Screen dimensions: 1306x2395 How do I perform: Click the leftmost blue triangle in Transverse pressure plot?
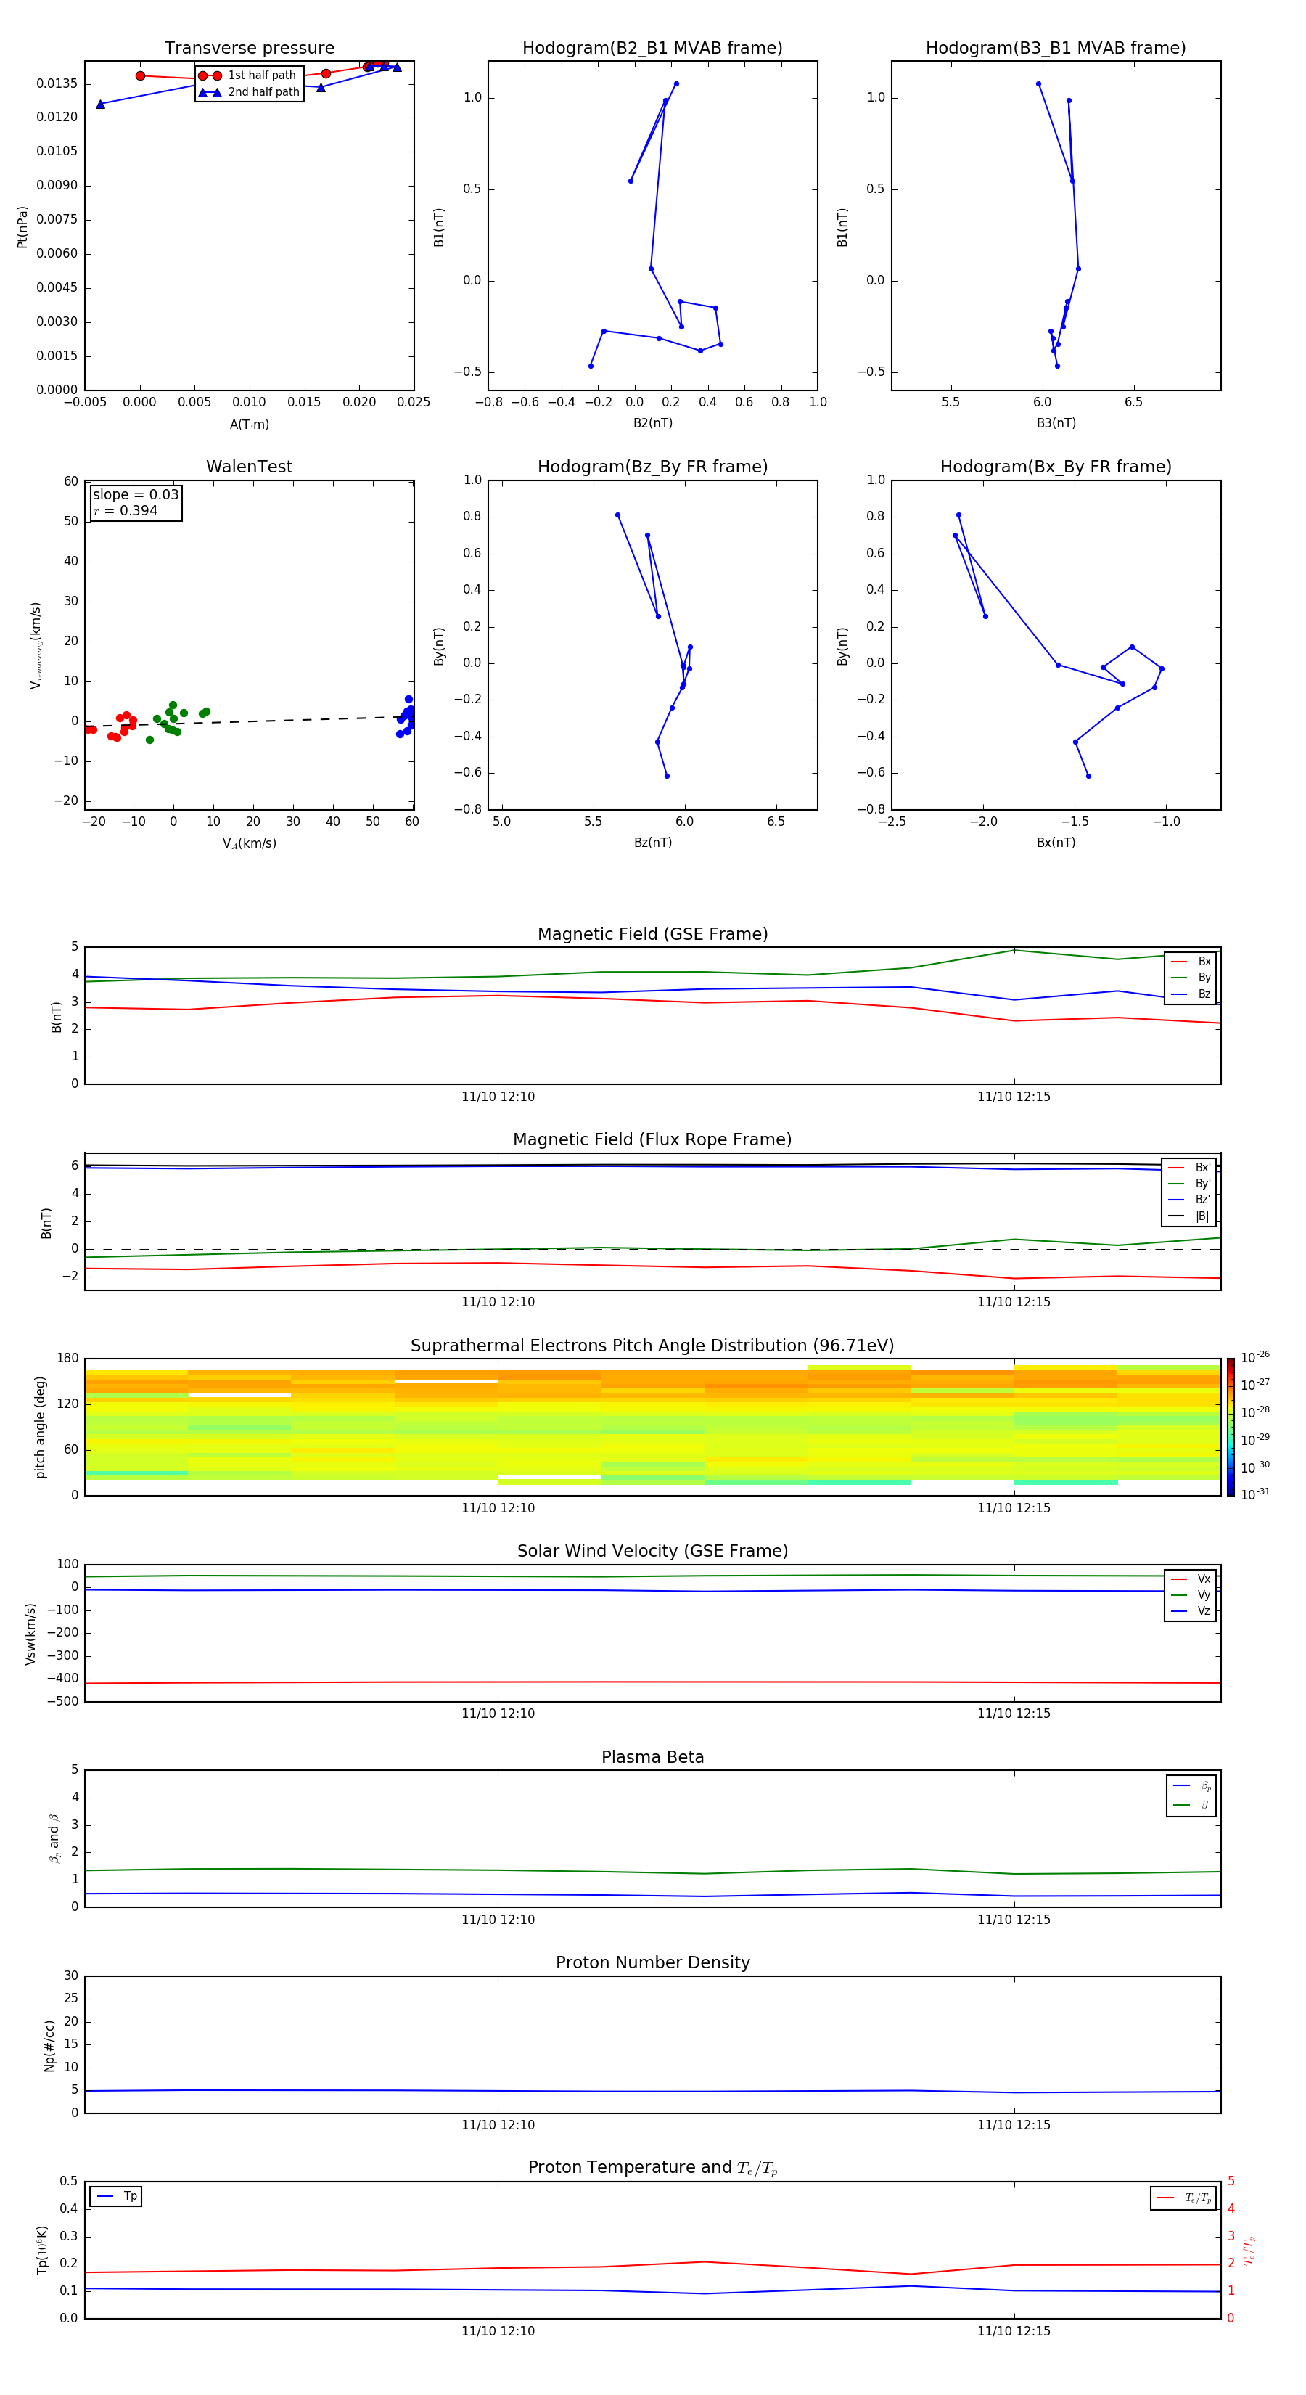click(x=100, y=104)
